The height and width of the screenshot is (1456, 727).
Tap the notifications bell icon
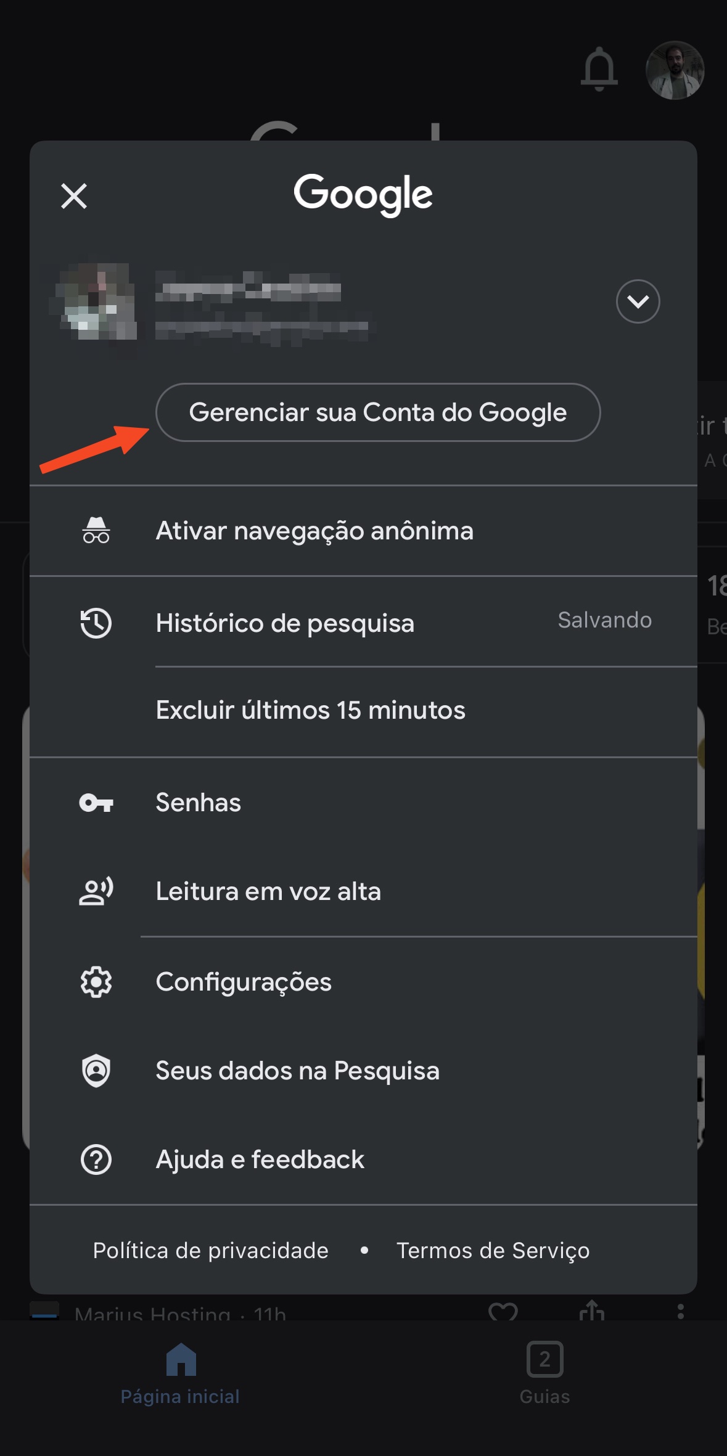[x=599, y=69]
